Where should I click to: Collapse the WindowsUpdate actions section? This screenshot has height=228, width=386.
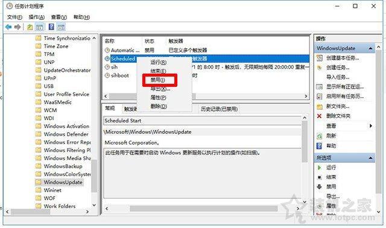[370, 48]
